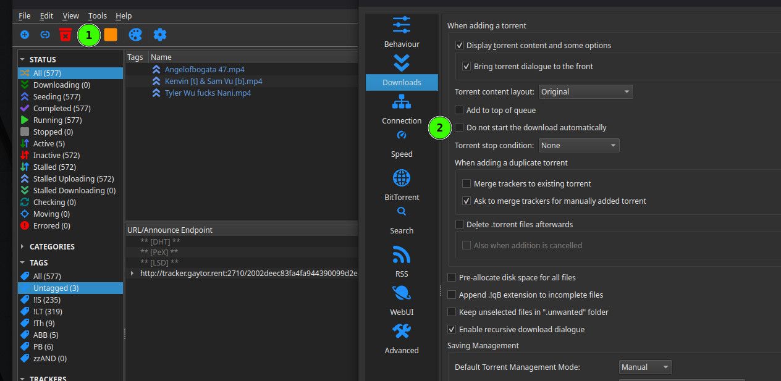
Task: Toggle Add to top of queue checkbox
Action: [x=459, y=111]
